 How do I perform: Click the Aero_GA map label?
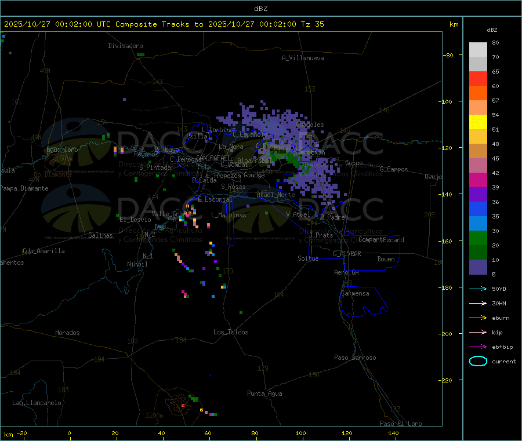click(x=347, y=272)
